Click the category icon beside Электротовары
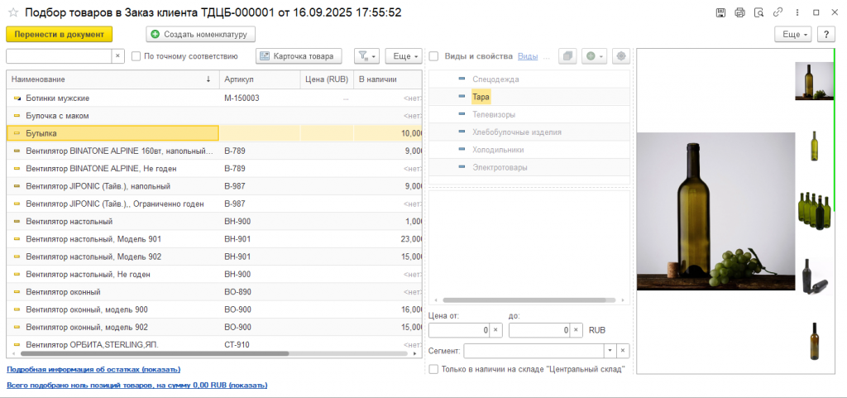 coord(462,167)
